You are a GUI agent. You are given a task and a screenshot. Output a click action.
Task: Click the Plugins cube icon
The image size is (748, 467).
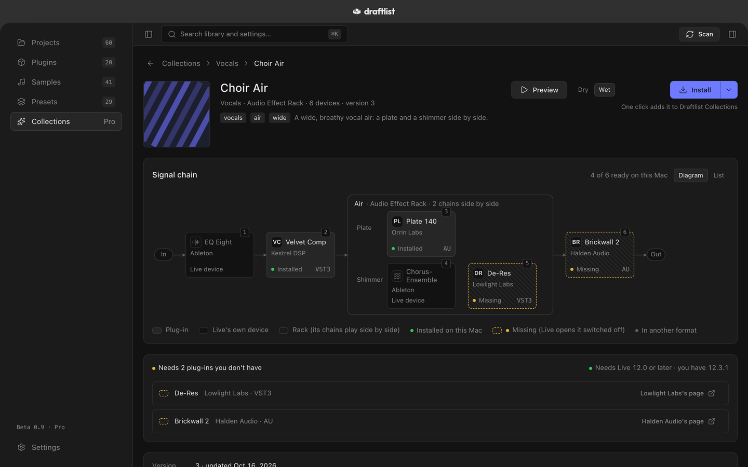point(21,62)
